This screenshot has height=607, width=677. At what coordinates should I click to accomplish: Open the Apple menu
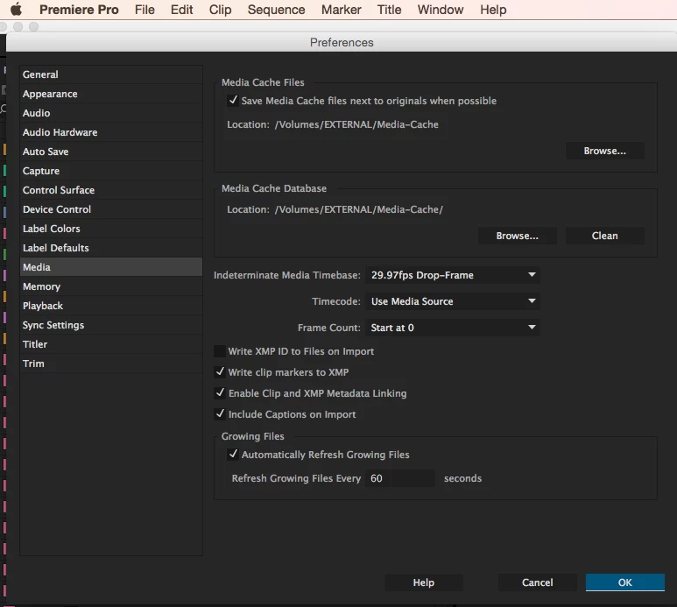pos(16,10)
